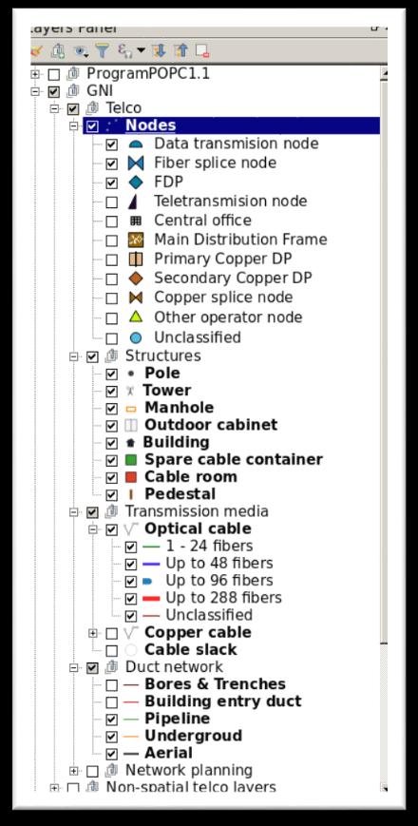Select the Outdoor cabinet layer

click(211, 425)
